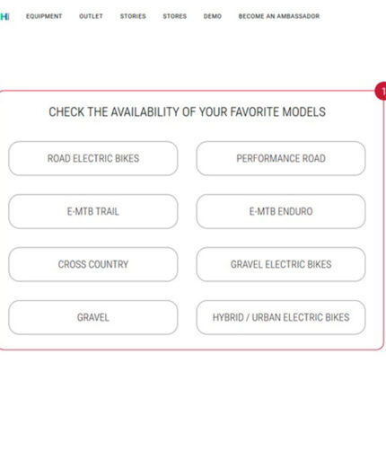This screenshot has height=469, width=386.
Task: Pick the E-MTB Enduro category
Action: pyautogui.click(x=281, y=211)
